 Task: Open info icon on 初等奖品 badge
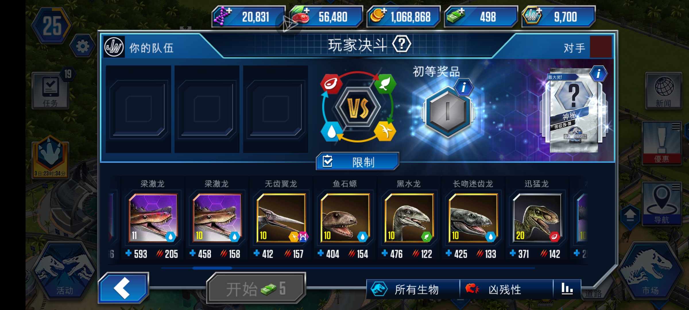coord(463,87)
